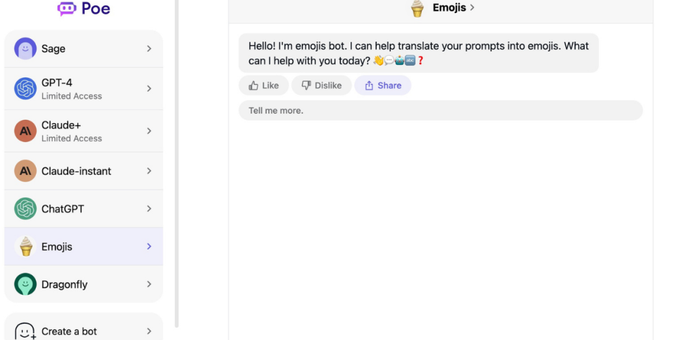Select the Claude-instant avatar icon

tap(25, 171)
